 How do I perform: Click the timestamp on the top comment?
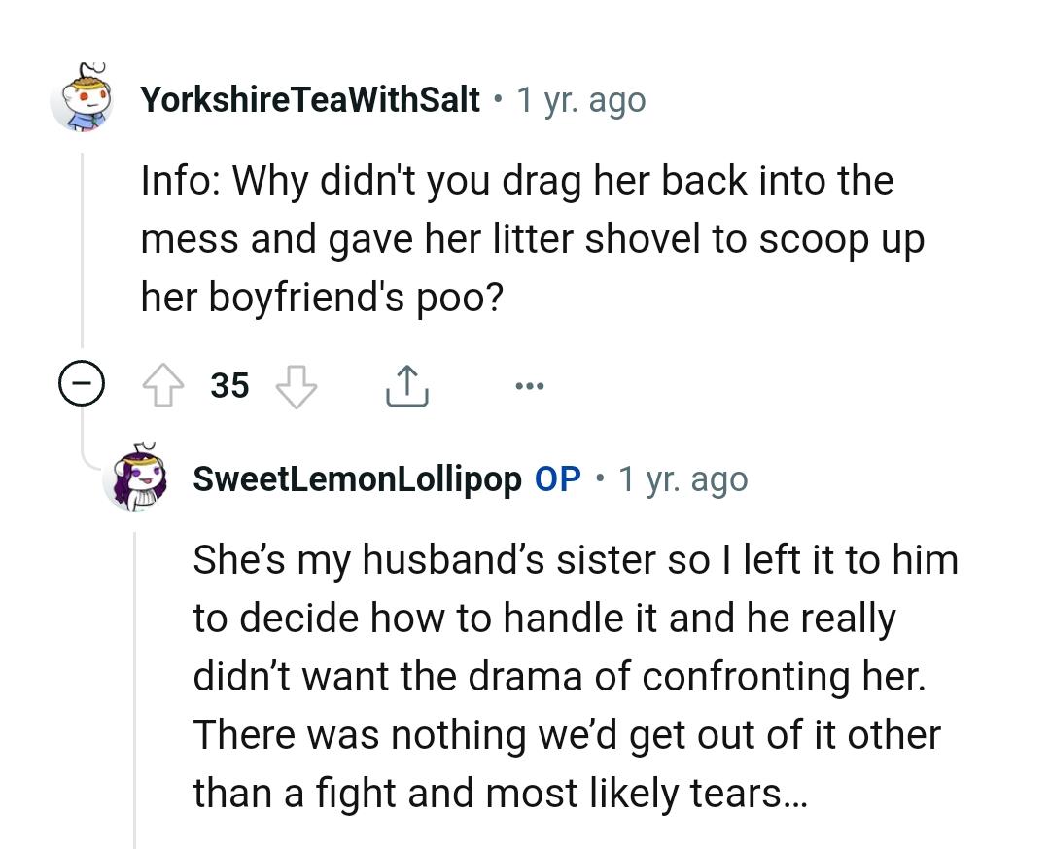pos(580,99)
